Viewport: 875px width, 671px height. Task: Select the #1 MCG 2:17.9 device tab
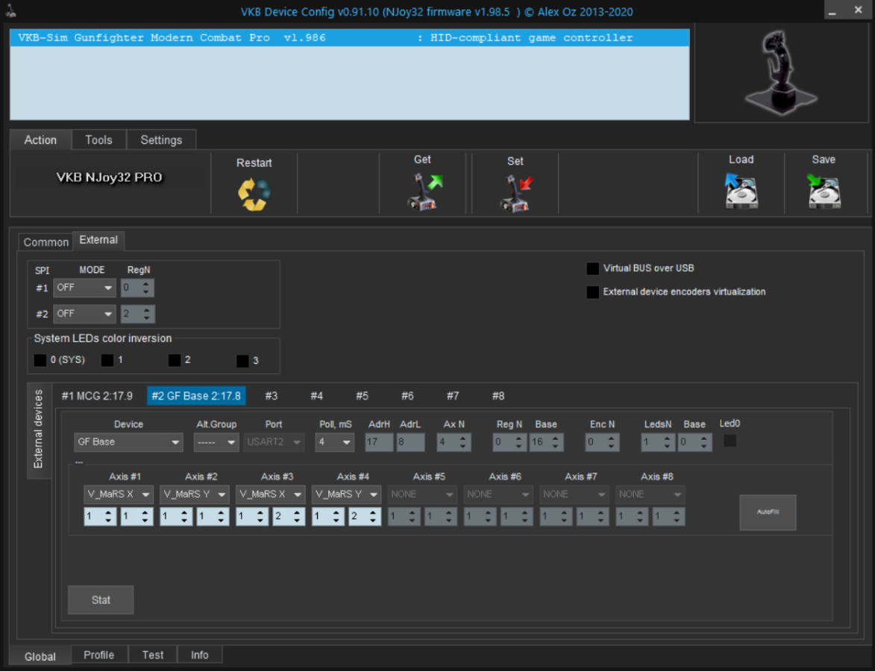pos(97,396)
